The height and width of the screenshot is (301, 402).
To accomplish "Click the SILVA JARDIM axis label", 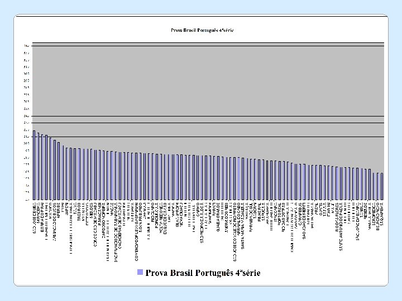I will pyautogui.click(x=178, y=215).
